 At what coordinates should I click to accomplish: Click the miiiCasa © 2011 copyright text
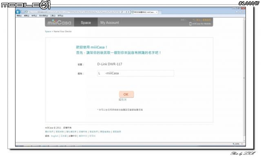[x=58, y=127]
